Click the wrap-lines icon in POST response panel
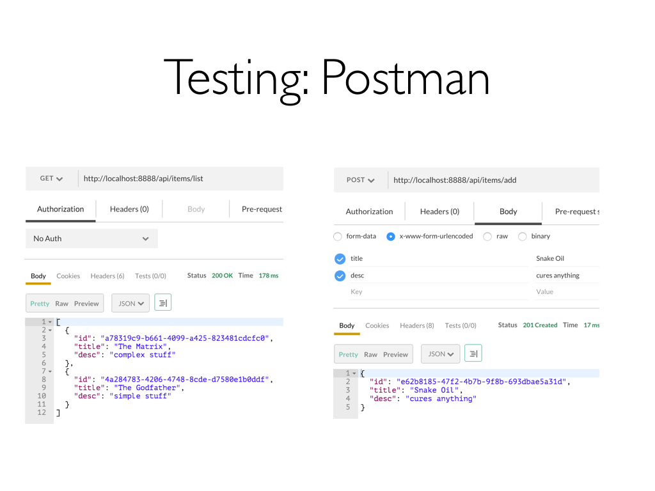The width and height of the screenshot is (655, 491). click(473, 353)
